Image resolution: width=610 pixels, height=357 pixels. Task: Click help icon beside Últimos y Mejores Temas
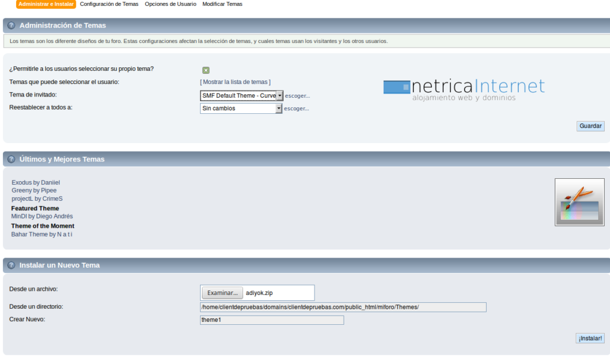[x=11, y=159]
